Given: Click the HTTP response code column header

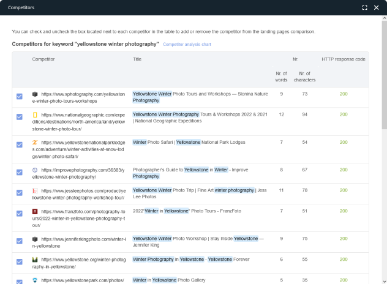Looking at the screenshot, I should click(344, 59).
